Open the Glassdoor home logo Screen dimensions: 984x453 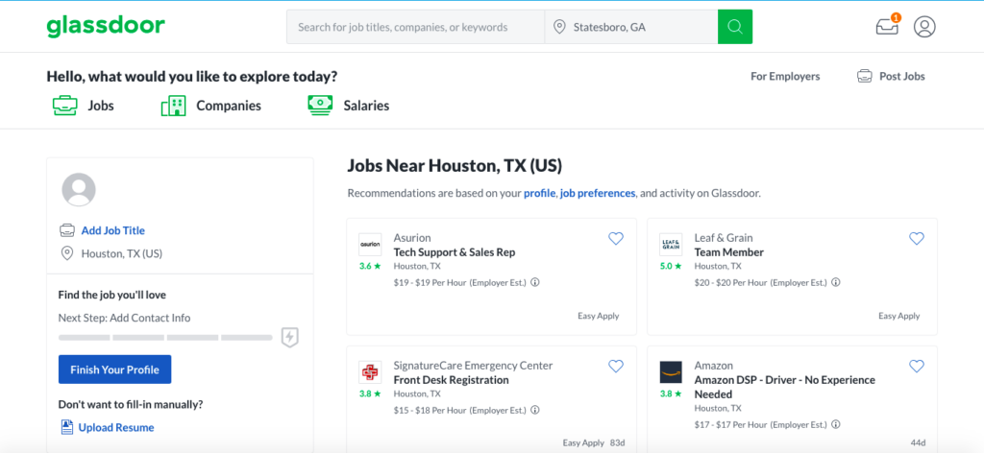106,26
